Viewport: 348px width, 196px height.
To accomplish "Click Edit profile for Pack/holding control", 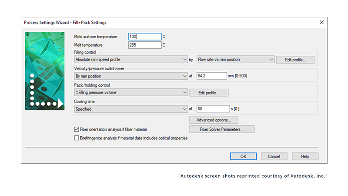I will pos(209,93).
